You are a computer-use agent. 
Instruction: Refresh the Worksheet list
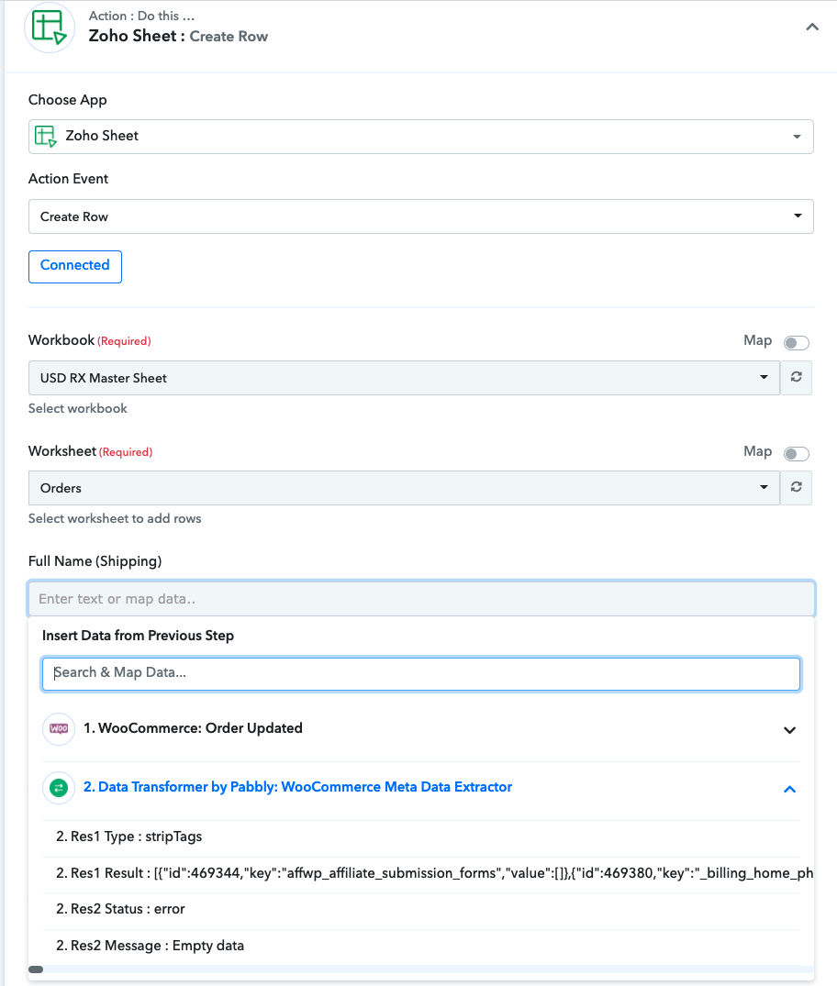pyautogui.click(x=796, y=487)
